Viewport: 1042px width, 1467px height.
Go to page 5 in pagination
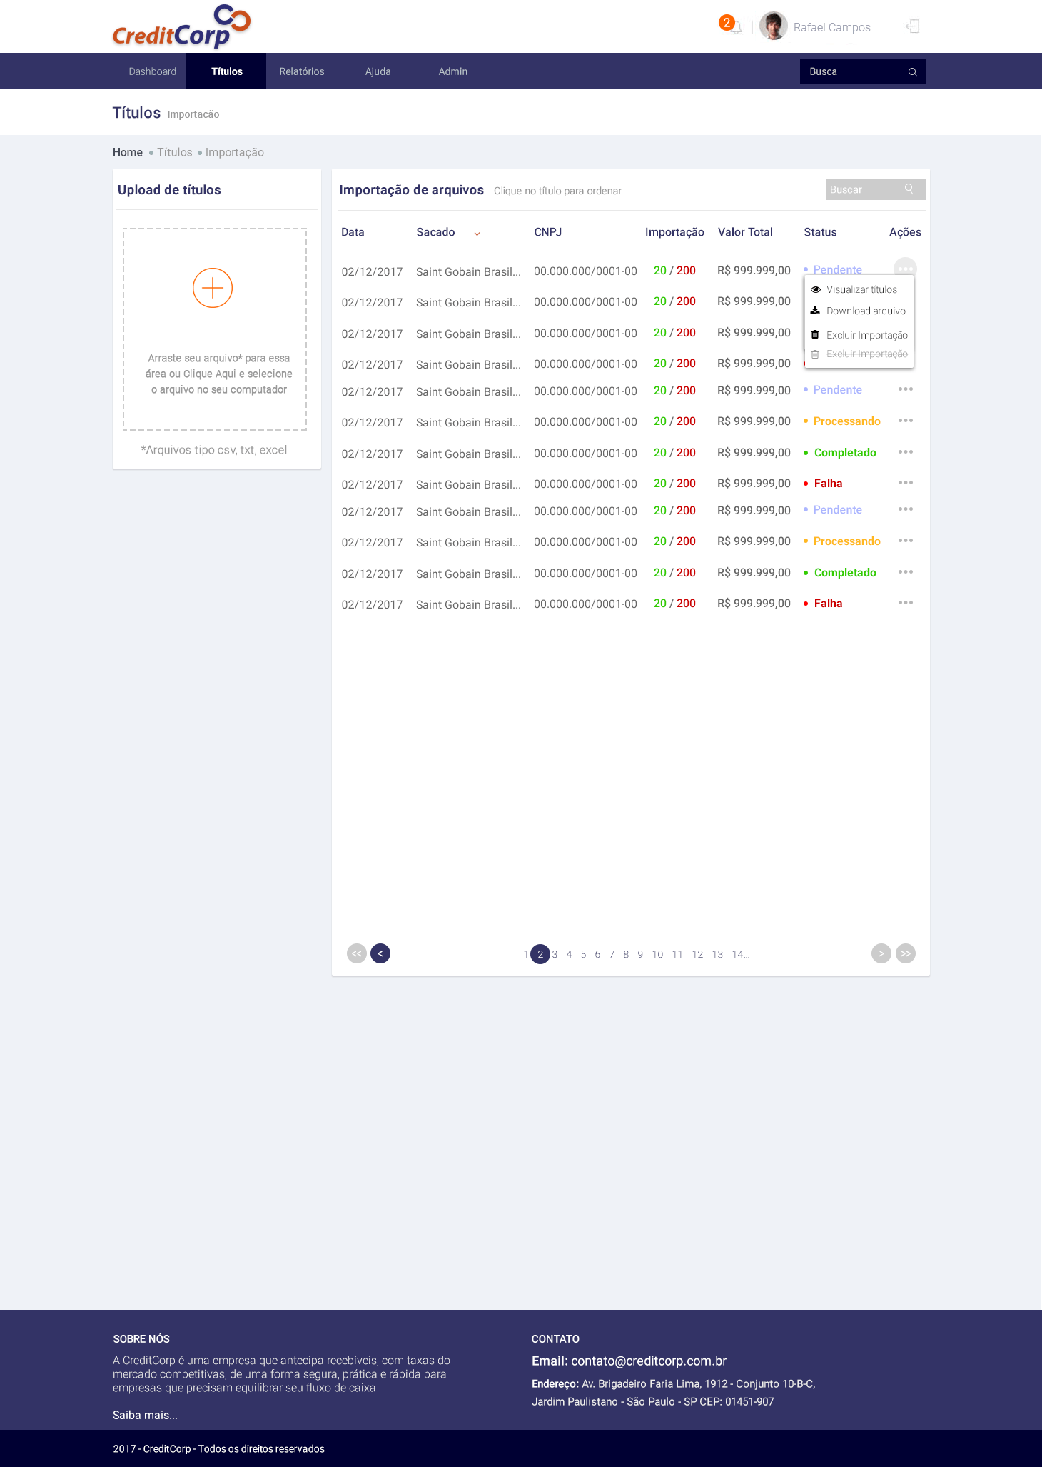(583, 954)
